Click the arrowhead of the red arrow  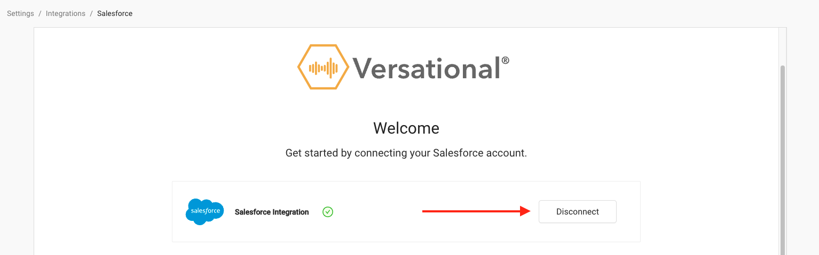[x=525, y=211]
